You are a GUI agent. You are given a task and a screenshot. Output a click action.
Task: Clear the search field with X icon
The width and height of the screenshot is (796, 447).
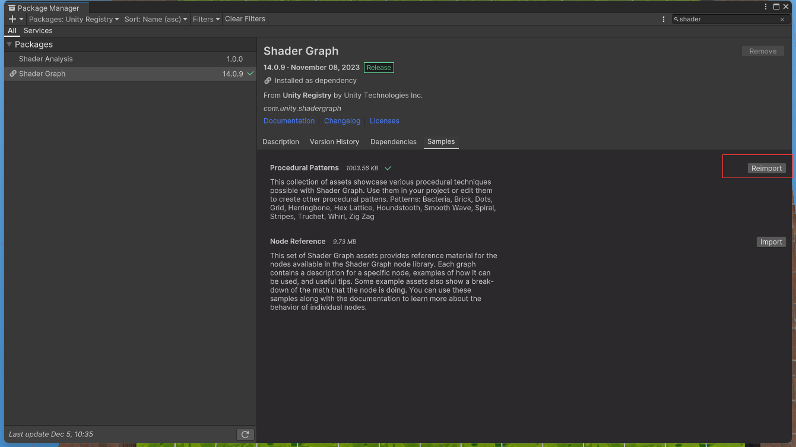pyautogui.click(x=782, y=20)
